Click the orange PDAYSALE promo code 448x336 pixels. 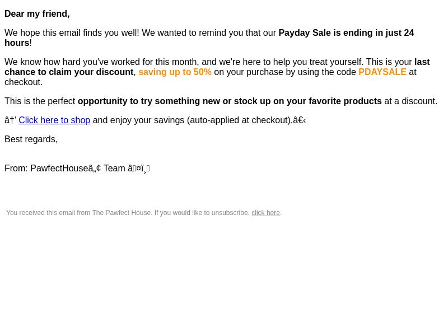click(382, 72)
